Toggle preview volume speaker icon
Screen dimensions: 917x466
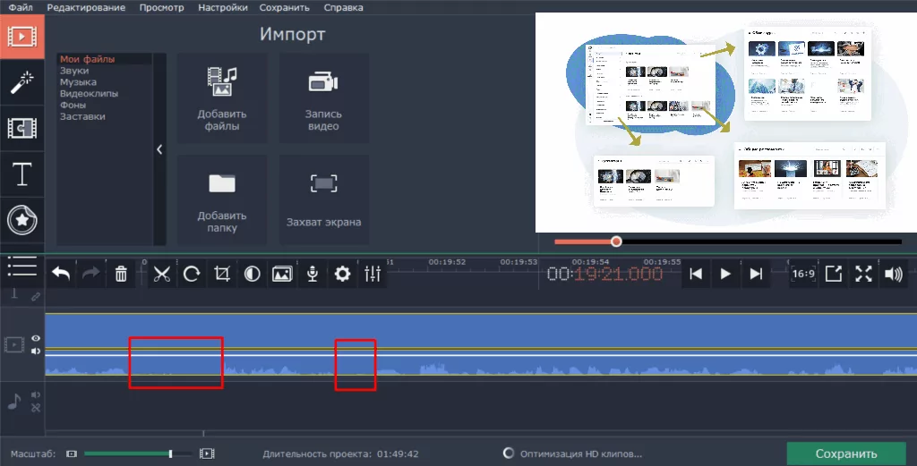point(894,274)
